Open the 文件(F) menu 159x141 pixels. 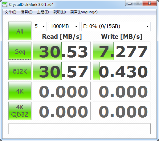pyautogui.click(x=10, y=12)
